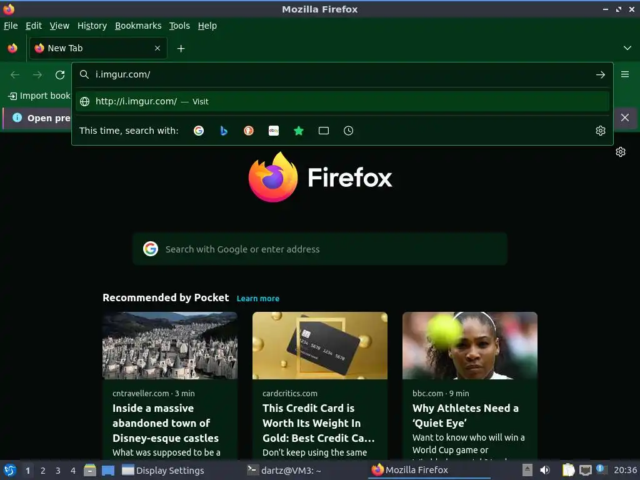Click the Search with Google or enter address box

320,249
